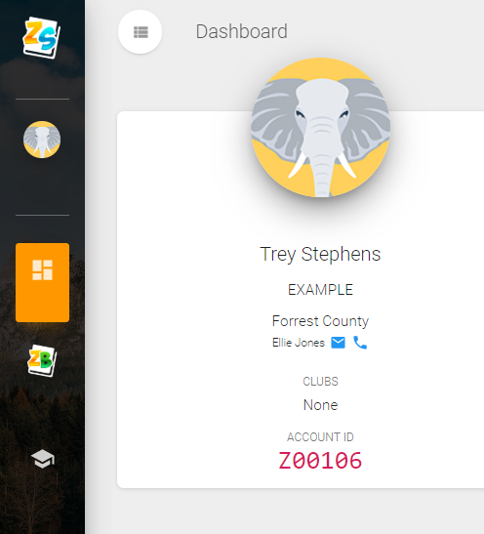Click the graduation cap icon

(x=43, y=459)
